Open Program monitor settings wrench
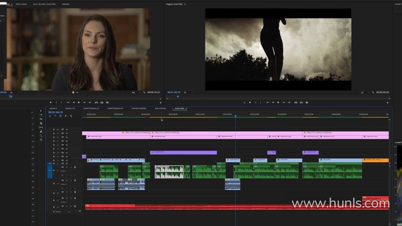This screenshot has width=402, height=226. click(373, 92)
